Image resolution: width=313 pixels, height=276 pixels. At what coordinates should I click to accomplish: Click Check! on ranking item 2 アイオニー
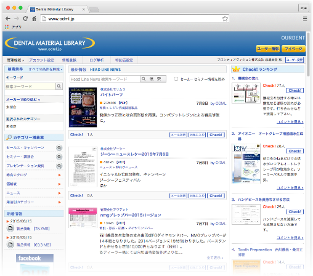295,151
